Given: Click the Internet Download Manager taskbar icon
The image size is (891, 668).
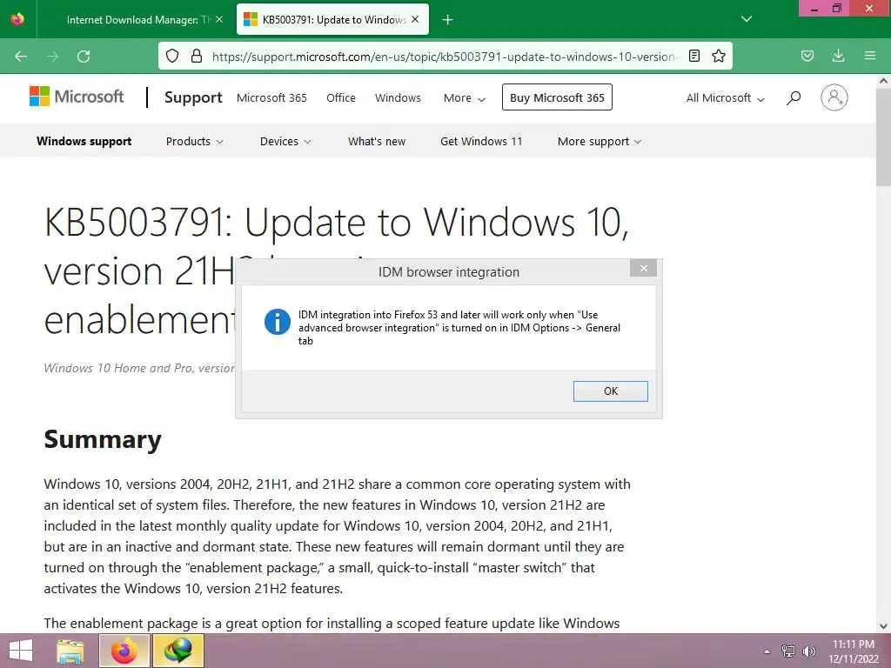Looking at the screenshot, I should click(x=178, y=651).
